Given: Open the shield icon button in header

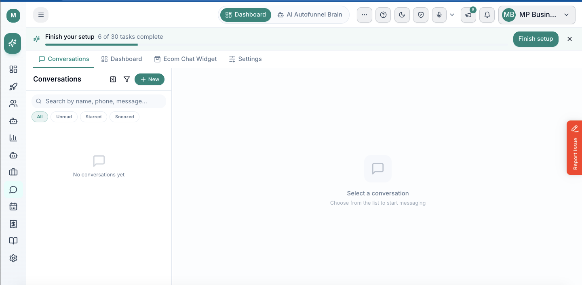Looking at the screenshot, I should click(x=421, y=15).
